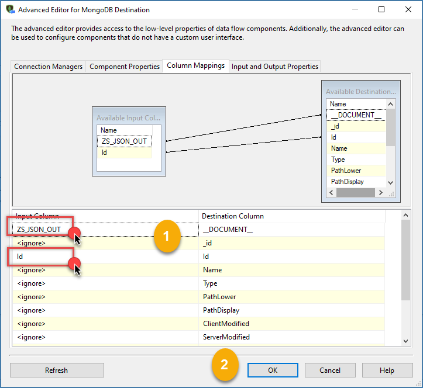Image resolution: width=423 pixels, height=388 pixels.
Task: Click left arrow of Available Destination horizontal scrollbar
Action: click(x=331, y=192)
